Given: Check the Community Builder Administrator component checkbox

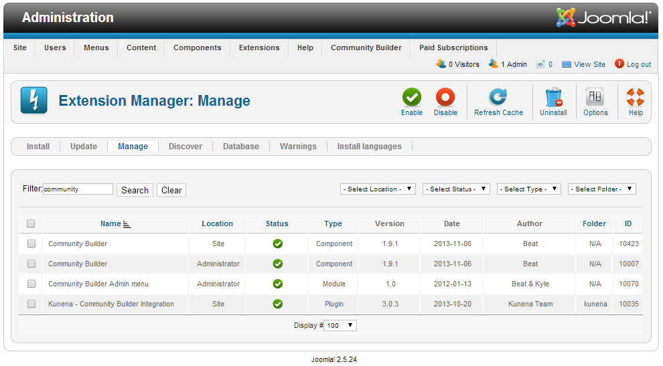Looking at the screenshot, I should [31, 264].
